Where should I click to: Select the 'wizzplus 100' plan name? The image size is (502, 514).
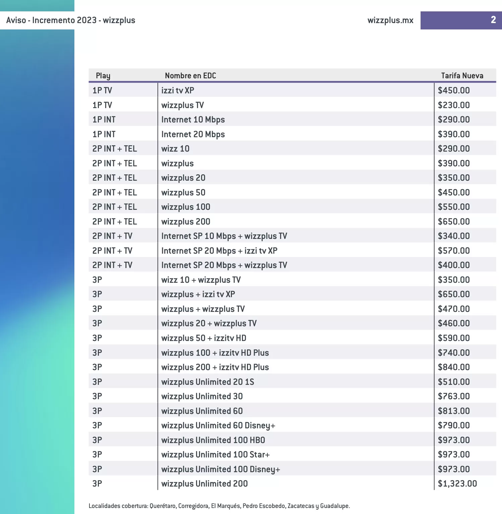(x=186, y=207)
